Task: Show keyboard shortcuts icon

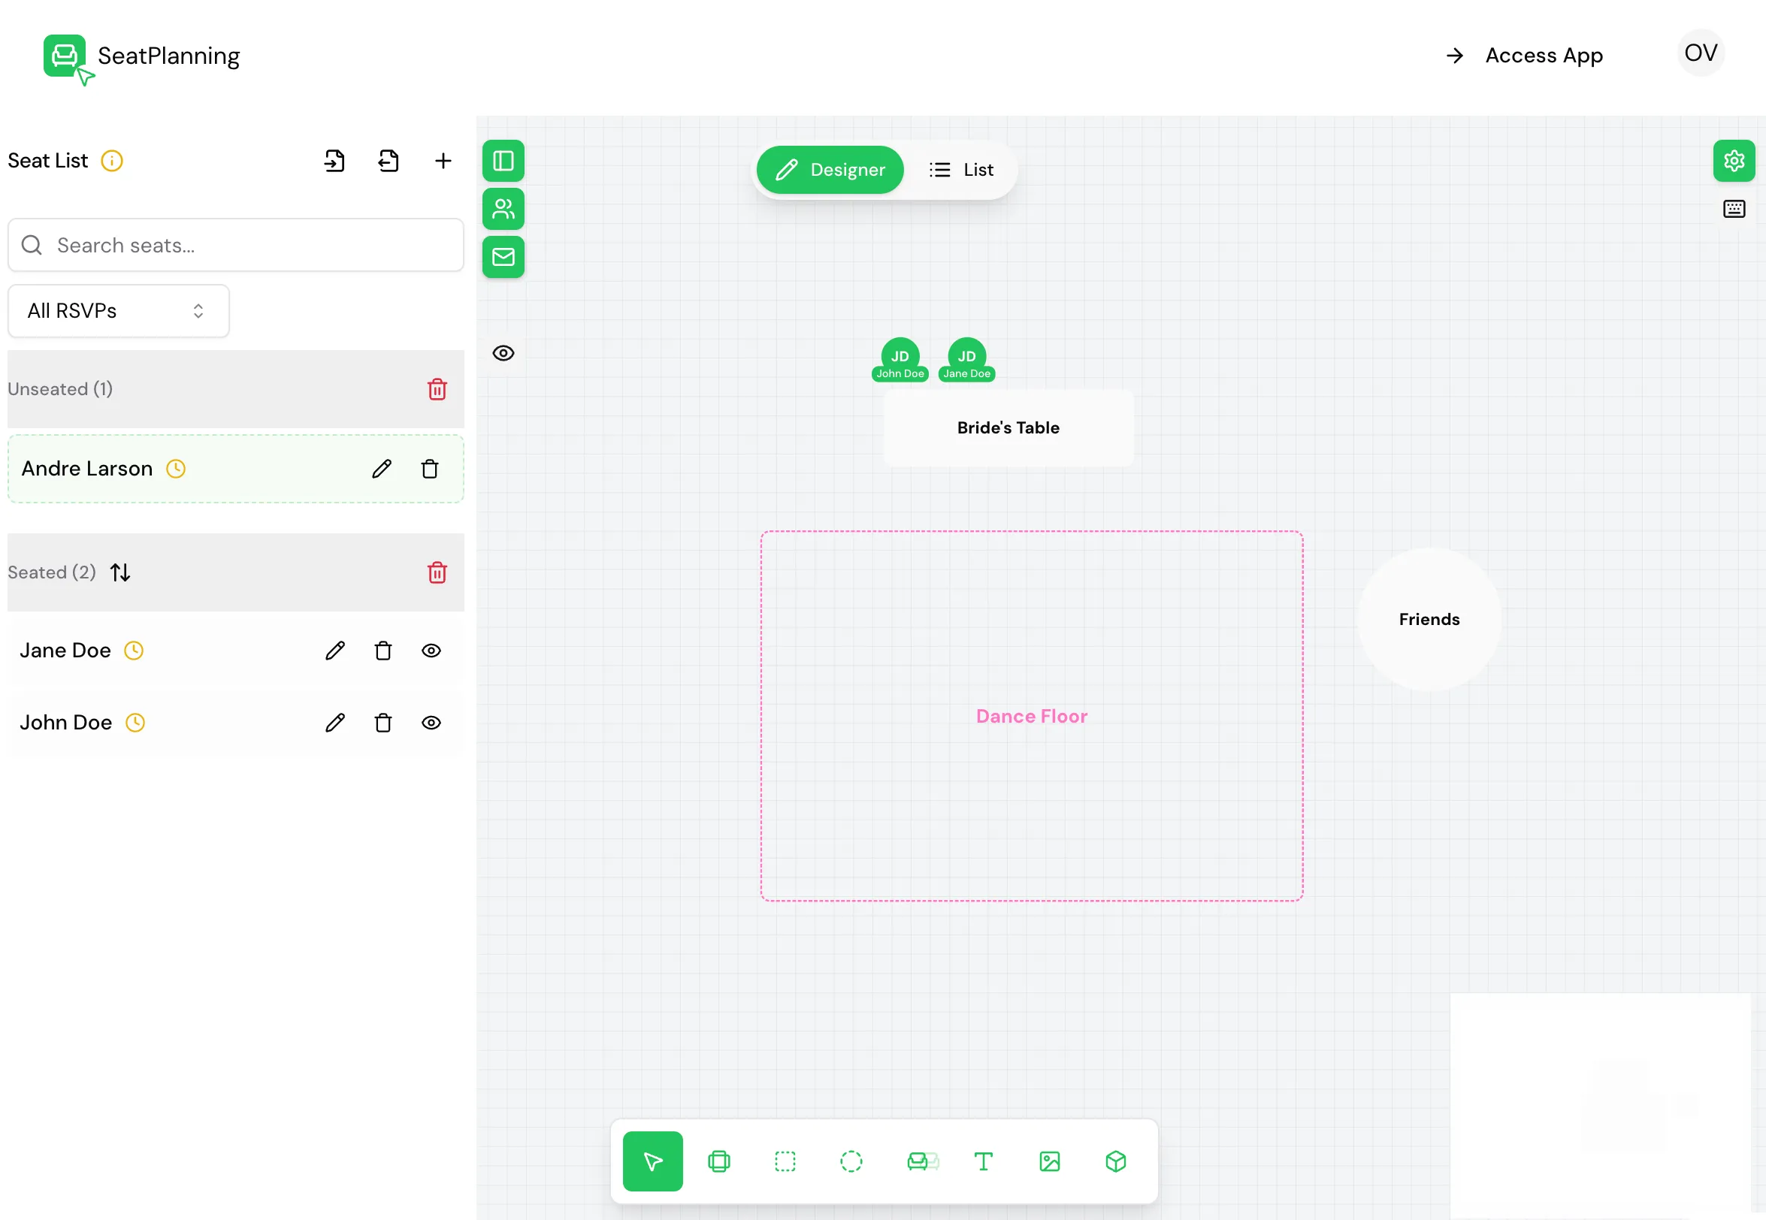Action: click(1733, 209)
